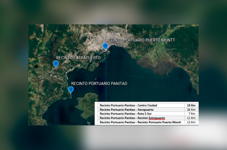
Task: Click the RECINTO PORTUARIO PUERTO MONTT map label
Action: (x=140, y=40)
